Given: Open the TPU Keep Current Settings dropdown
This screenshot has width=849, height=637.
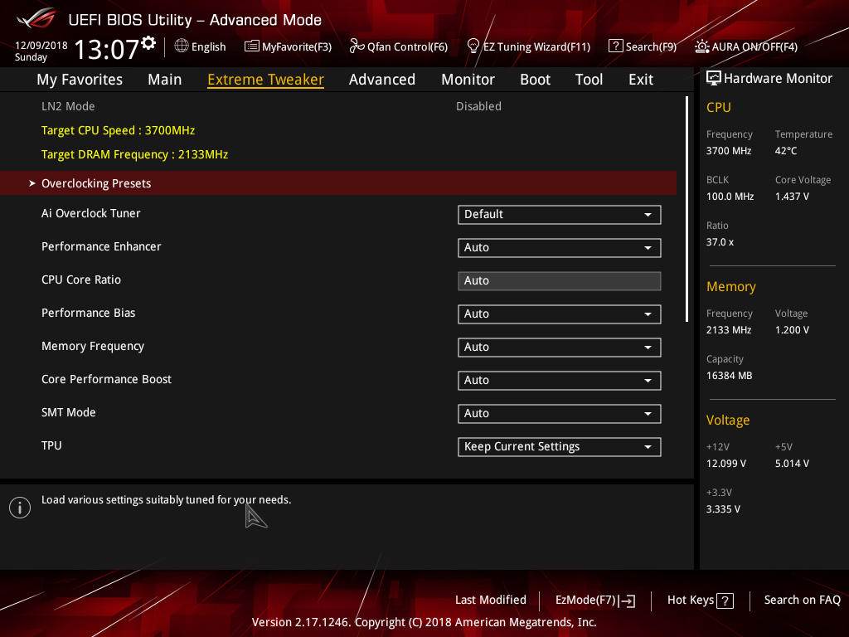Looking at the screenshot, I should 560,447.
